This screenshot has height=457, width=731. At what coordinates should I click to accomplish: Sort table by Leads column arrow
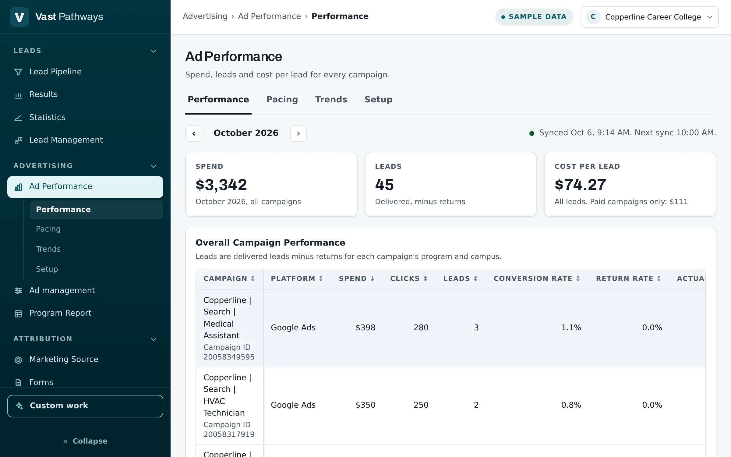475,278
